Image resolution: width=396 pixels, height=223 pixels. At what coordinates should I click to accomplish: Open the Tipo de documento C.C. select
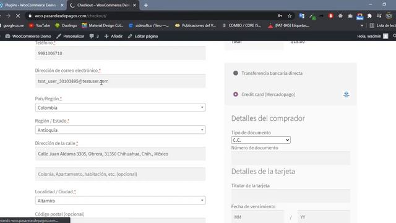point(260,140)
